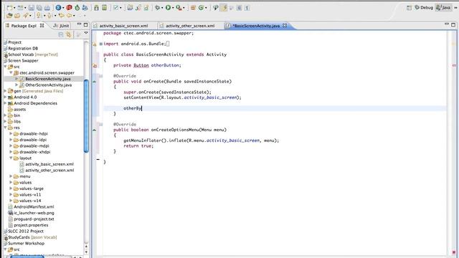Collapse the layout folder

click(11, 158)
